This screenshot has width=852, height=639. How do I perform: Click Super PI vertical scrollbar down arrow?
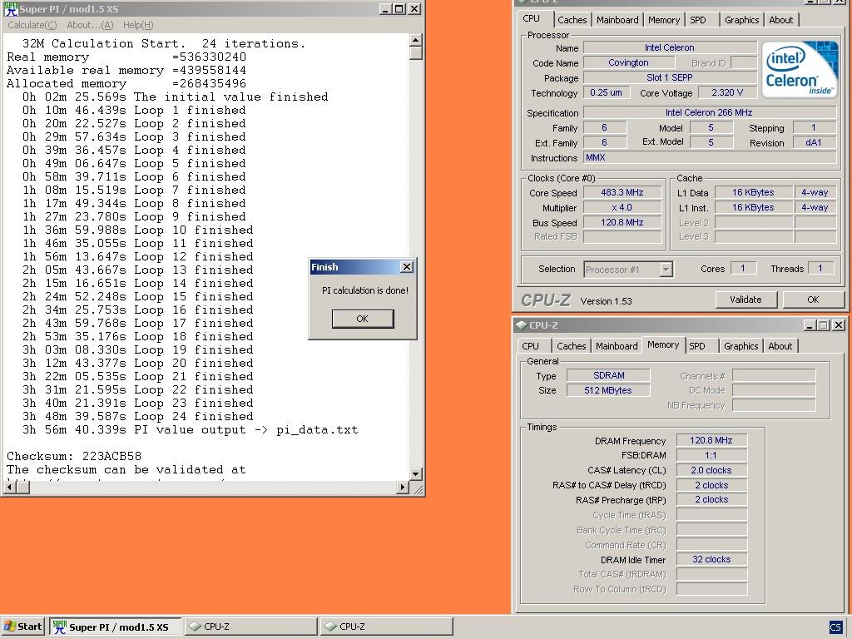[416, 473]
